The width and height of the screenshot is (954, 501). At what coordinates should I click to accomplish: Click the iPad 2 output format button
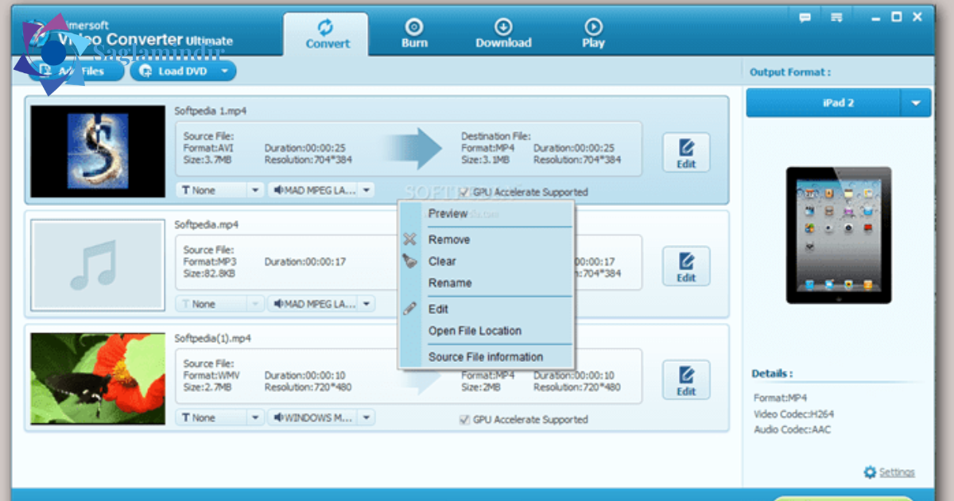coord(823,103)
